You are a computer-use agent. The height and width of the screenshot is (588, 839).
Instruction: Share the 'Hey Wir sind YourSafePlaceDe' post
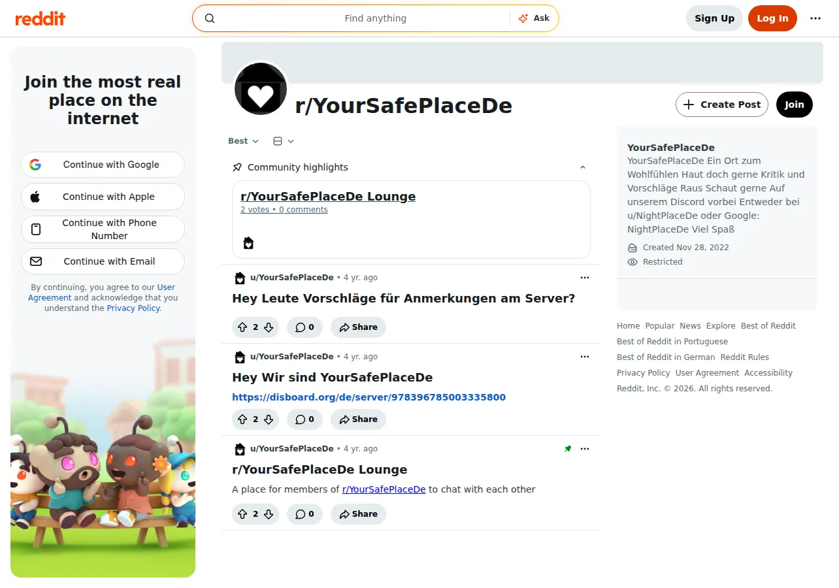[358, 419]
